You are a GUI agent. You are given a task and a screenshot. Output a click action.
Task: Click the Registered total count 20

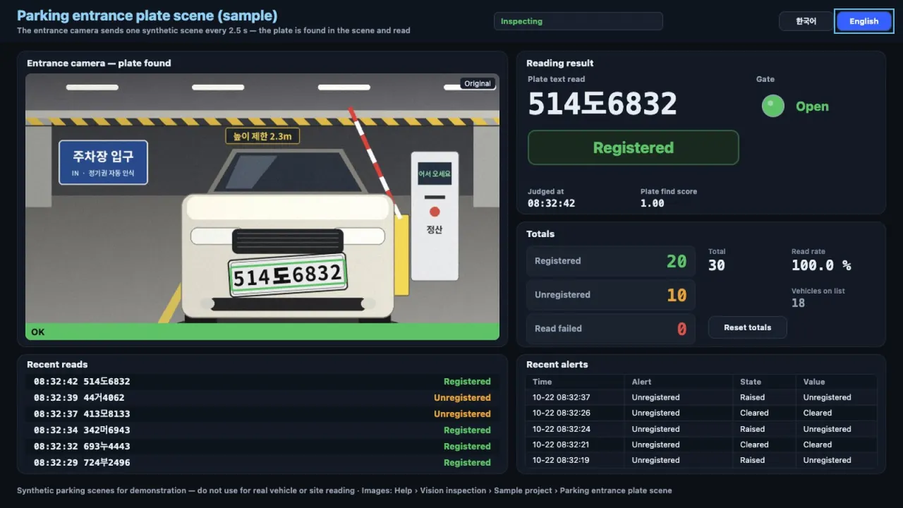tap(677, 261)
